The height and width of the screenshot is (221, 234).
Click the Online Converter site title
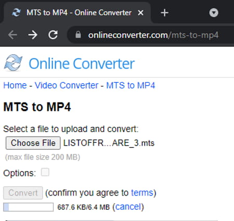pyautogui.click(x=82, y=63)
